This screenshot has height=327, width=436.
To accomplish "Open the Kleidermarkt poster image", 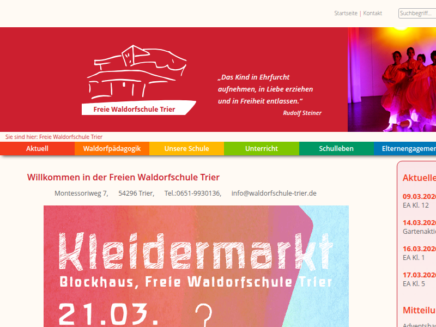I will click(196, 266).
